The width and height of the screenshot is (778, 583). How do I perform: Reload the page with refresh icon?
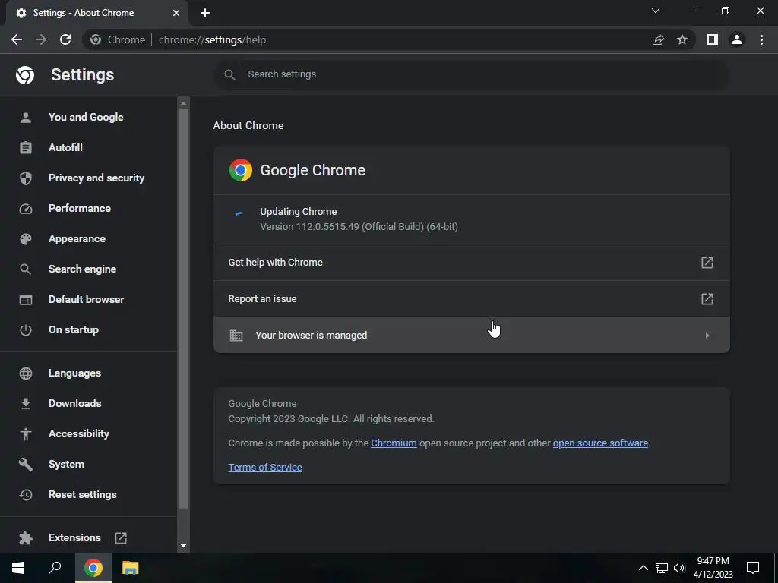[65, 39]
